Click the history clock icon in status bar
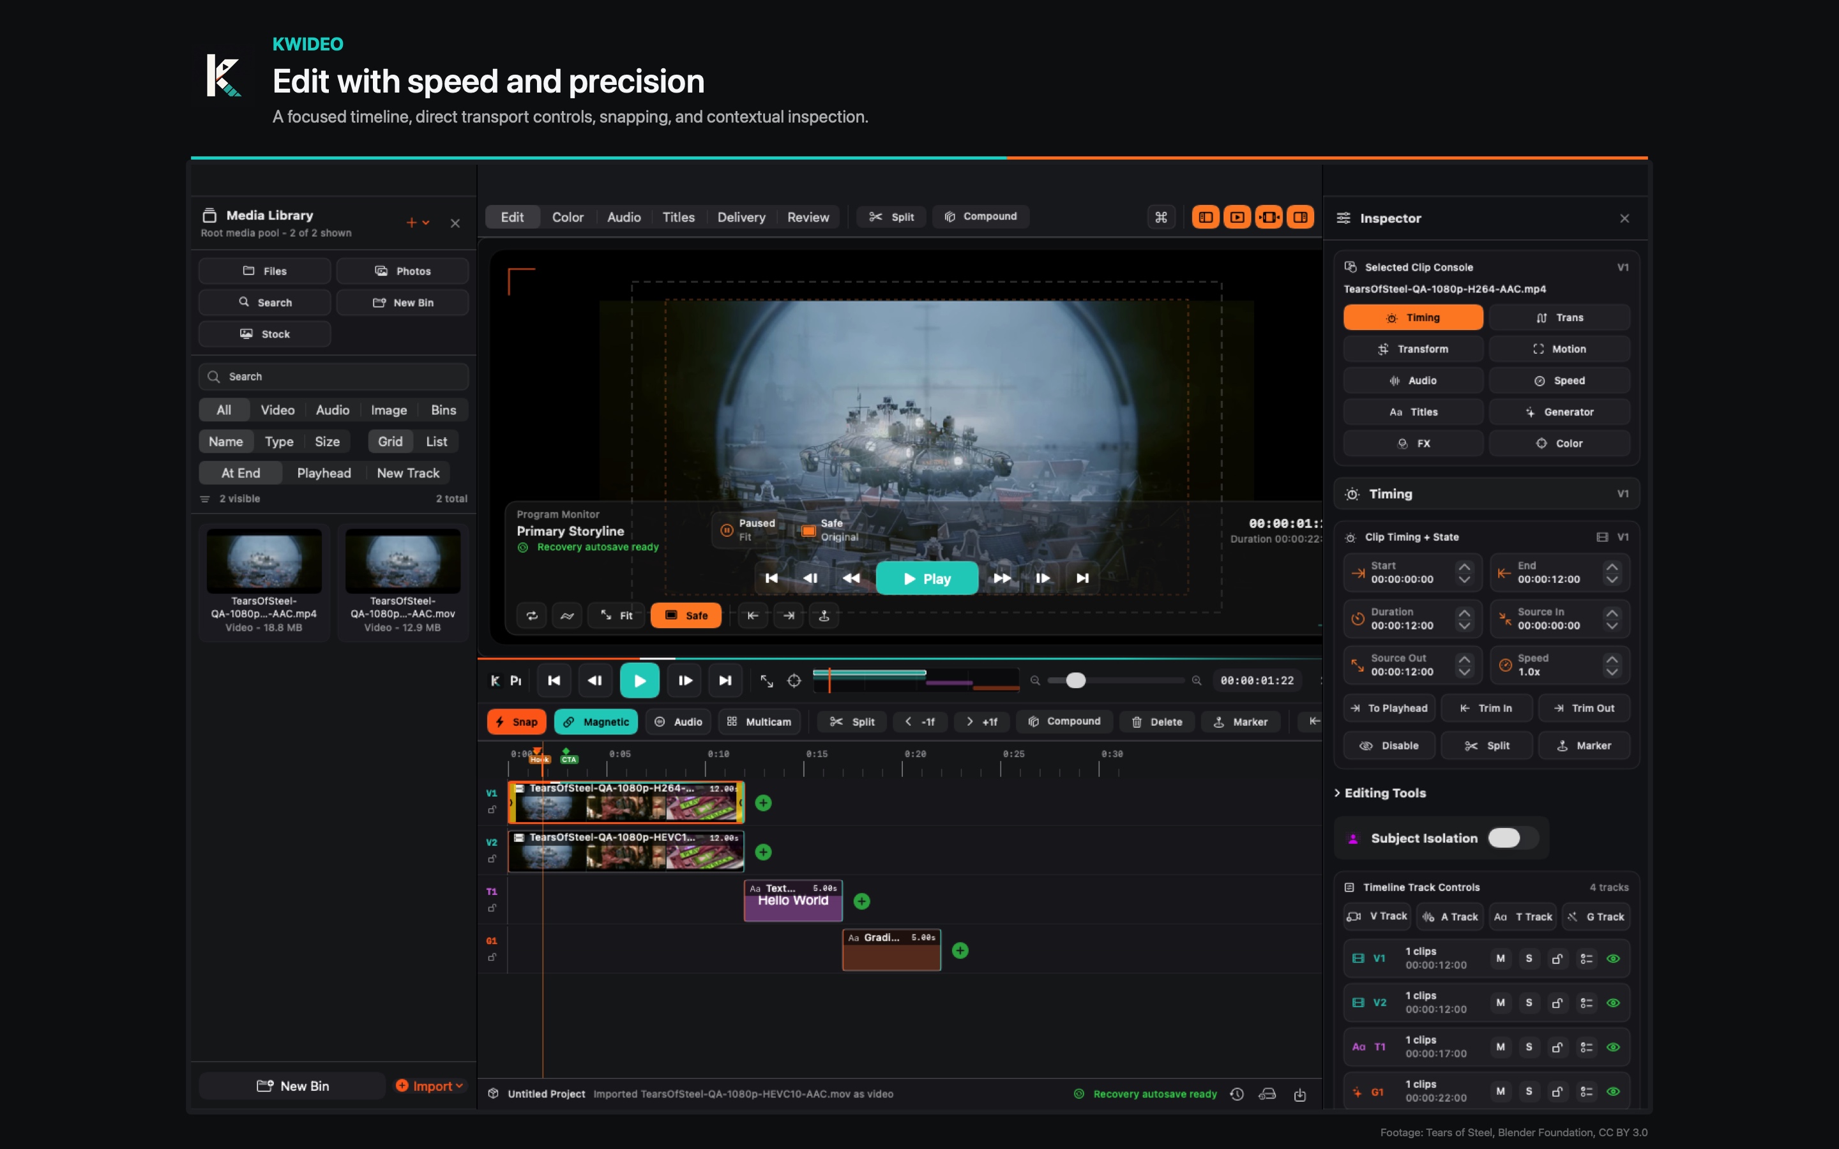The image size is (1839, 1149). click(x=1237, y=1094)
